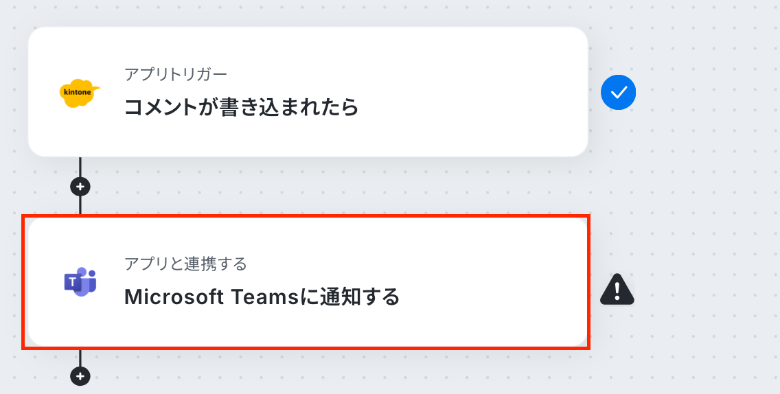780x394 pixels.
Task: Open the Microsoft Teamsに通知する action title
Action: coord(262,297)
